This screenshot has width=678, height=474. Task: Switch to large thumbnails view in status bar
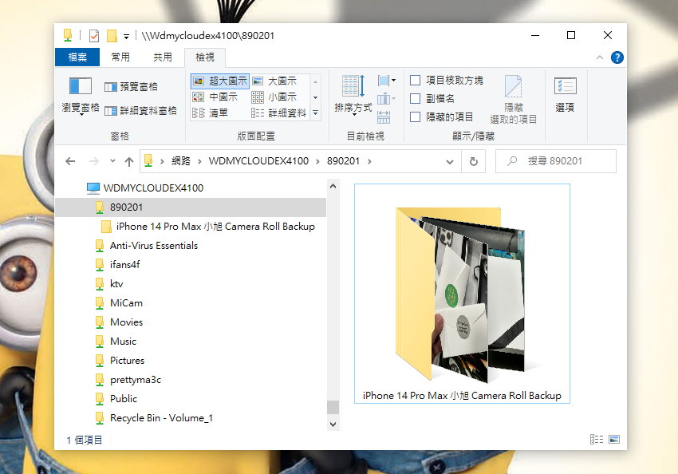click(x=614, y=440)
